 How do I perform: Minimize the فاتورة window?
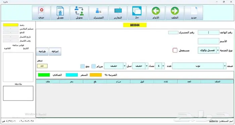click(x=217, y=2)
